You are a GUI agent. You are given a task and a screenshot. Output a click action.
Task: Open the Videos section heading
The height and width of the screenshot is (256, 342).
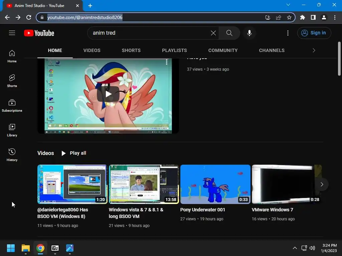[x=45, y=153]
